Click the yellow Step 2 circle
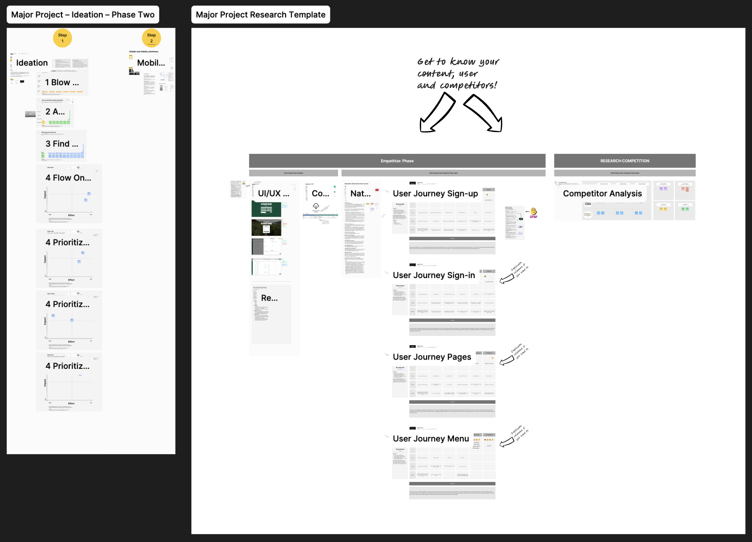 point(151,38)
